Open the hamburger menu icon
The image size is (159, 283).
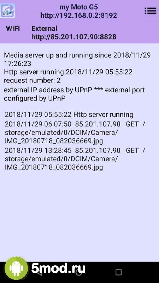pyautogui.click(x=151, y=11)
